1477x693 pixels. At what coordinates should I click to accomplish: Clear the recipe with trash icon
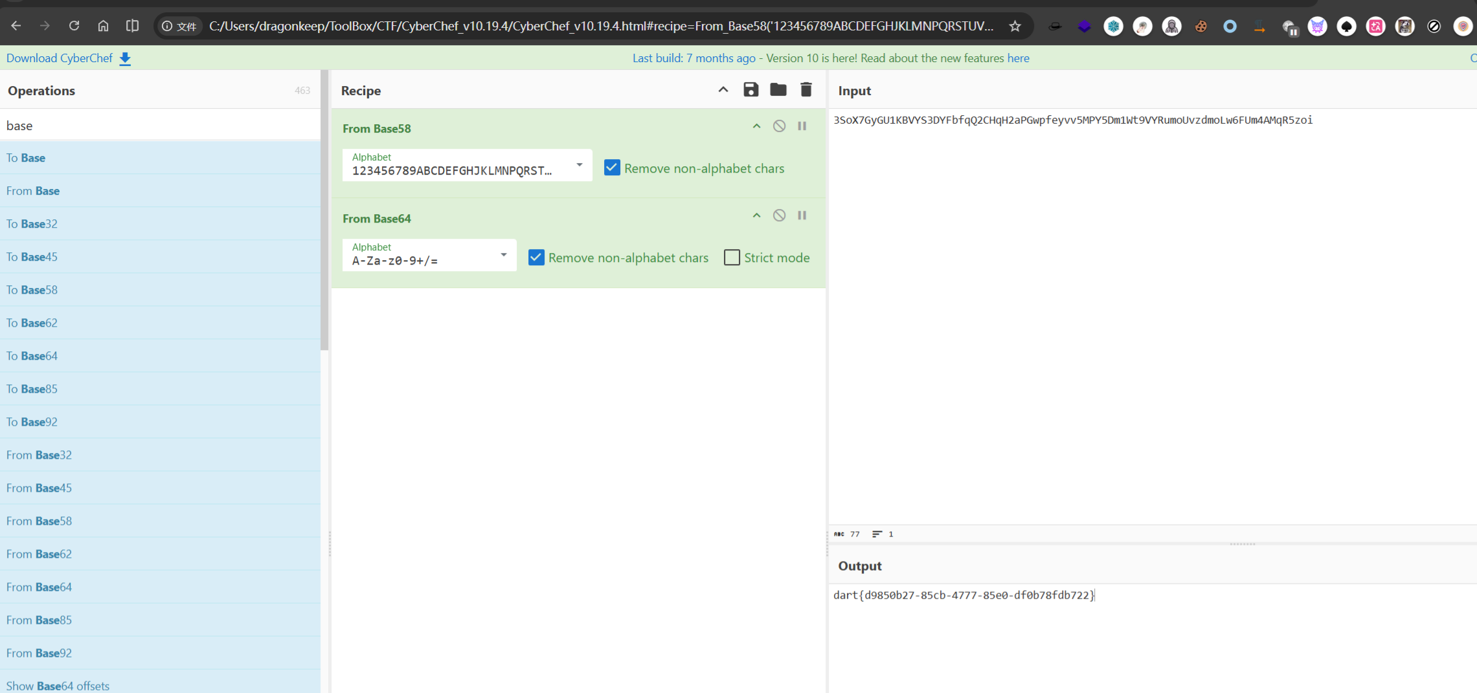click(806, 90)
